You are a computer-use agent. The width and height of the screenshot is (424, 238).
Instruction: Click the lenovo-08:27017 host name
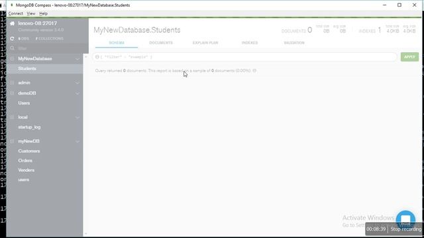coord(38,24)
